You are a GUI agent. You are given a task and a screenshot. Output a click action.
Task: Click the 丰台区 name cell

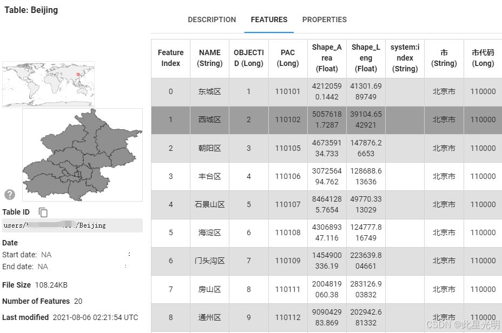pyautogui.click(x=210, y=177)
